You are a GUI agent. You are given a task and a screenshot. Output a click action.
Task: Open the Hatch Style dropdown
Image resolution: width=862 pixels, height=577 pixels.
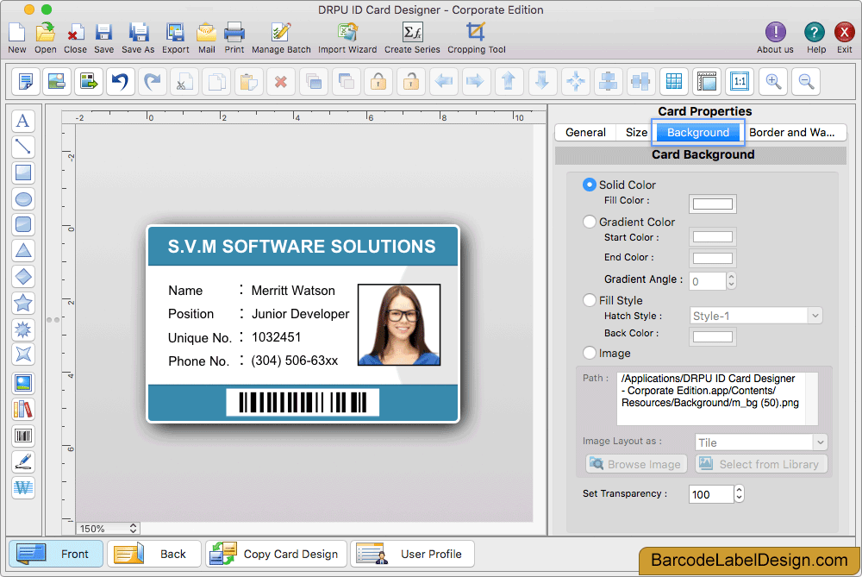click(756, 316)
